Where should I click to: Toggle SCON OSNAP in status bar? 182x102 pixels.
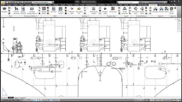point(167,100)
